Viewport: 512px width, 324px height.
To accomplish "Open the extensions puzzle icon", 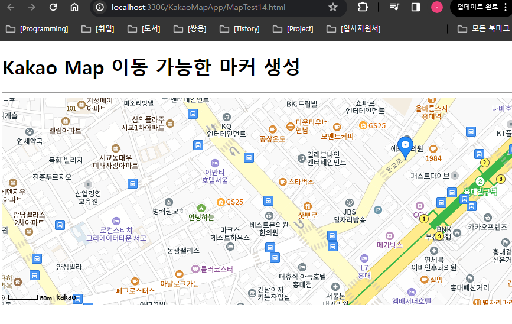I will click(x=363, y=7).
